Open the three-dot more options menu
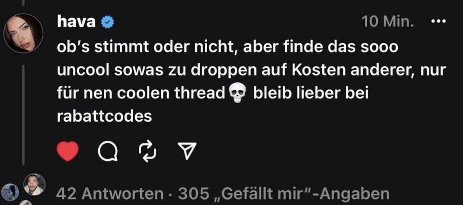The height and width of the screenshot is (205, 463). (438, 22)
